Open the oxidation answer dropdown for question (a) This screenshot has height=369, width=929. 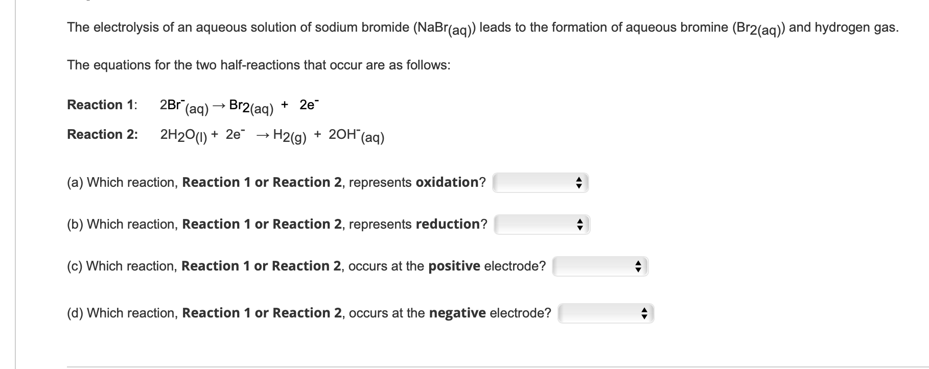pos(541,183)
